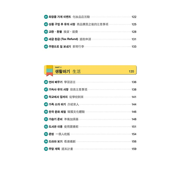The width and height of the screenshot is (177, 170).
Task: Click the PART V 생활하기 yellow heading banner
Action: (x=90, y=70)
